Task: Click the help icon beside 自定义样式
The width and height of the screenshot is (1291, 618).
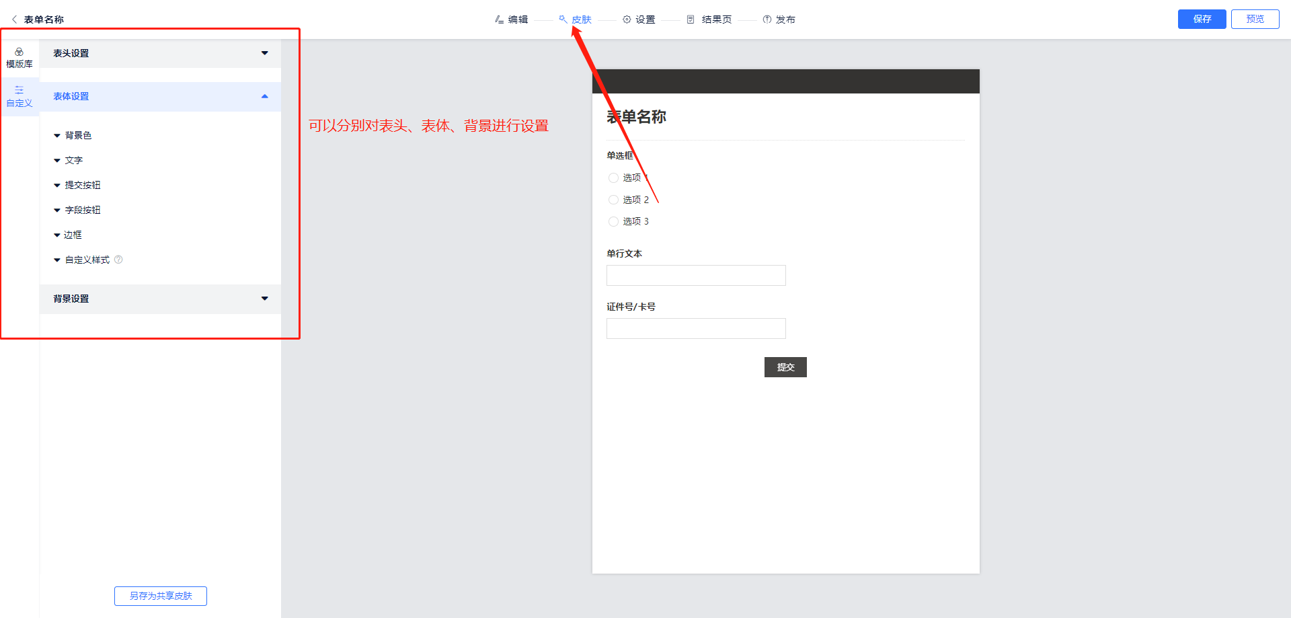Action: pos(118,260)
